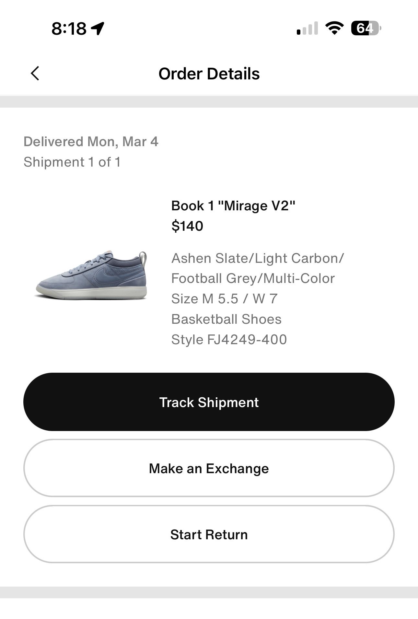418x619 pixels.
Task: Tap the Delivered Mon, Mar 4 status
Action: [91, 142]
